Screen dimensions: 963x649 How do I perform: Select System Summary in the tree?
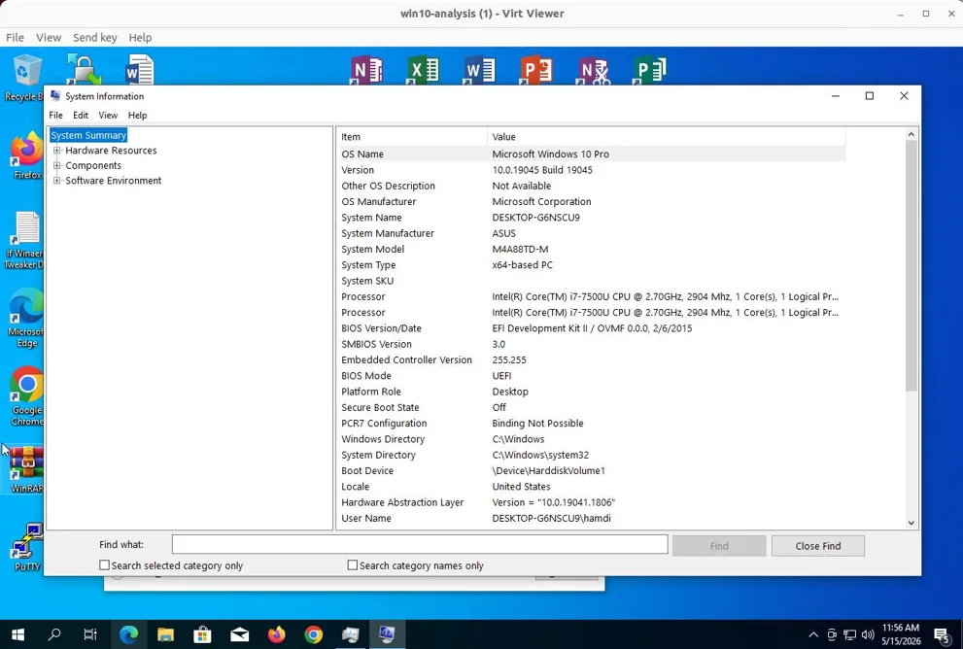[88, 135]
